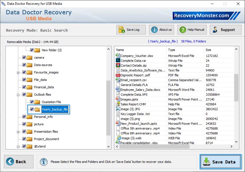This screenshot has height=172, width=245.
Task: Expand the Favourite_images folder
Action: pos(18,72)
